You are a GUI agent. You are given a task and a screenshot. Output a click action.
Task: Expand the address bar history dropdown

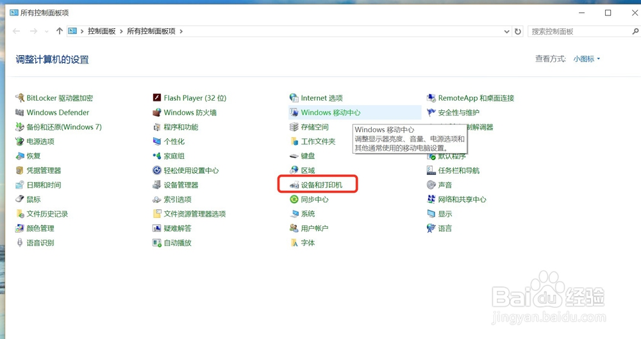[506, 31]
